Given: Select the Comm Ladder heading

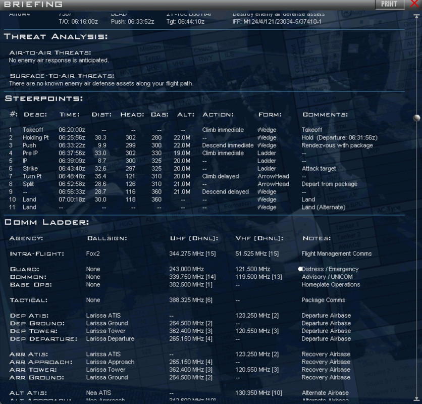Looking at the screenshot, I should pyautogui.click(x=46, y=222).
